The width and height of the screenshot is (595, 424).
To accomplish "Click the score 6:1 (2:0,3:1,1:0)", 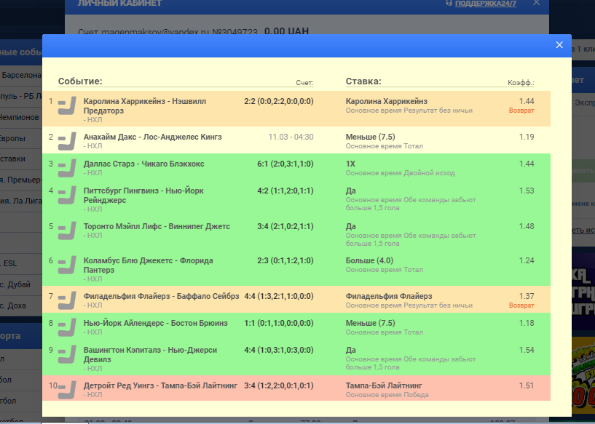I will click(285, 164).
